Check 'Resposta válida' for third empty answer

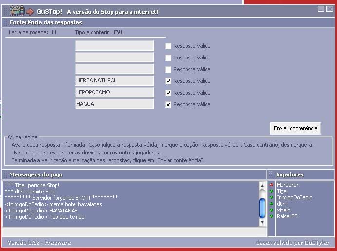pos(168,69)
